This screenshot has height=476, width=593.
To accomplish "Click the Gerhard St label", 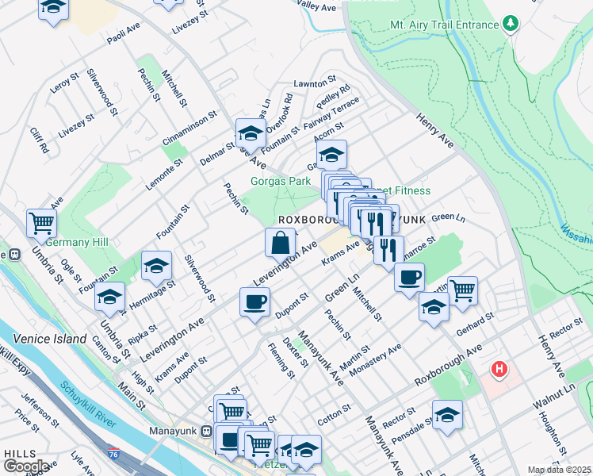I will (x=475, y=324).
